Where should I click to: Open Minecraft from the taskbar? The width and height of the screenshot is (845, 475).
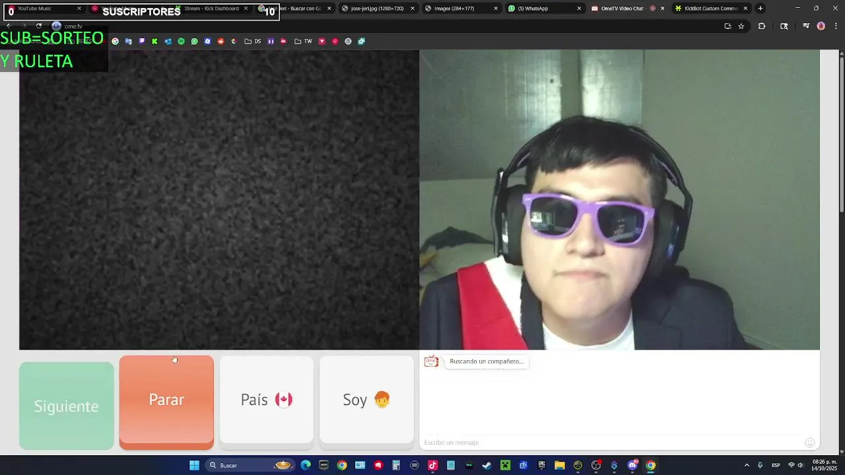[x=505, y=465]
